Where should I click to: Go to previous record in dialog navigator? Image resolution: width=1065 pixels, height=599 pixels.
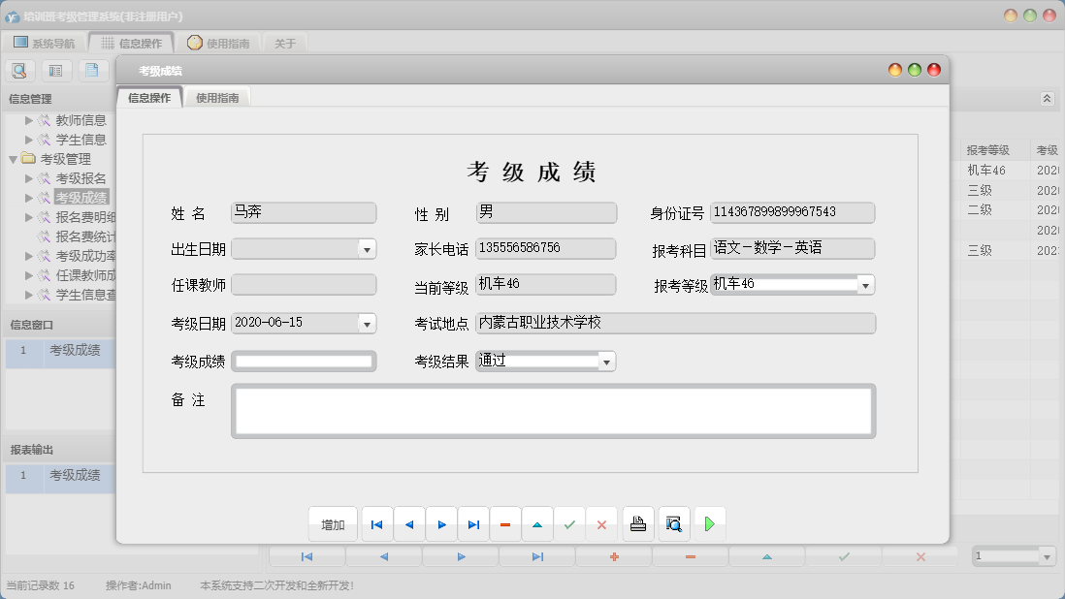tap(409, 524)
